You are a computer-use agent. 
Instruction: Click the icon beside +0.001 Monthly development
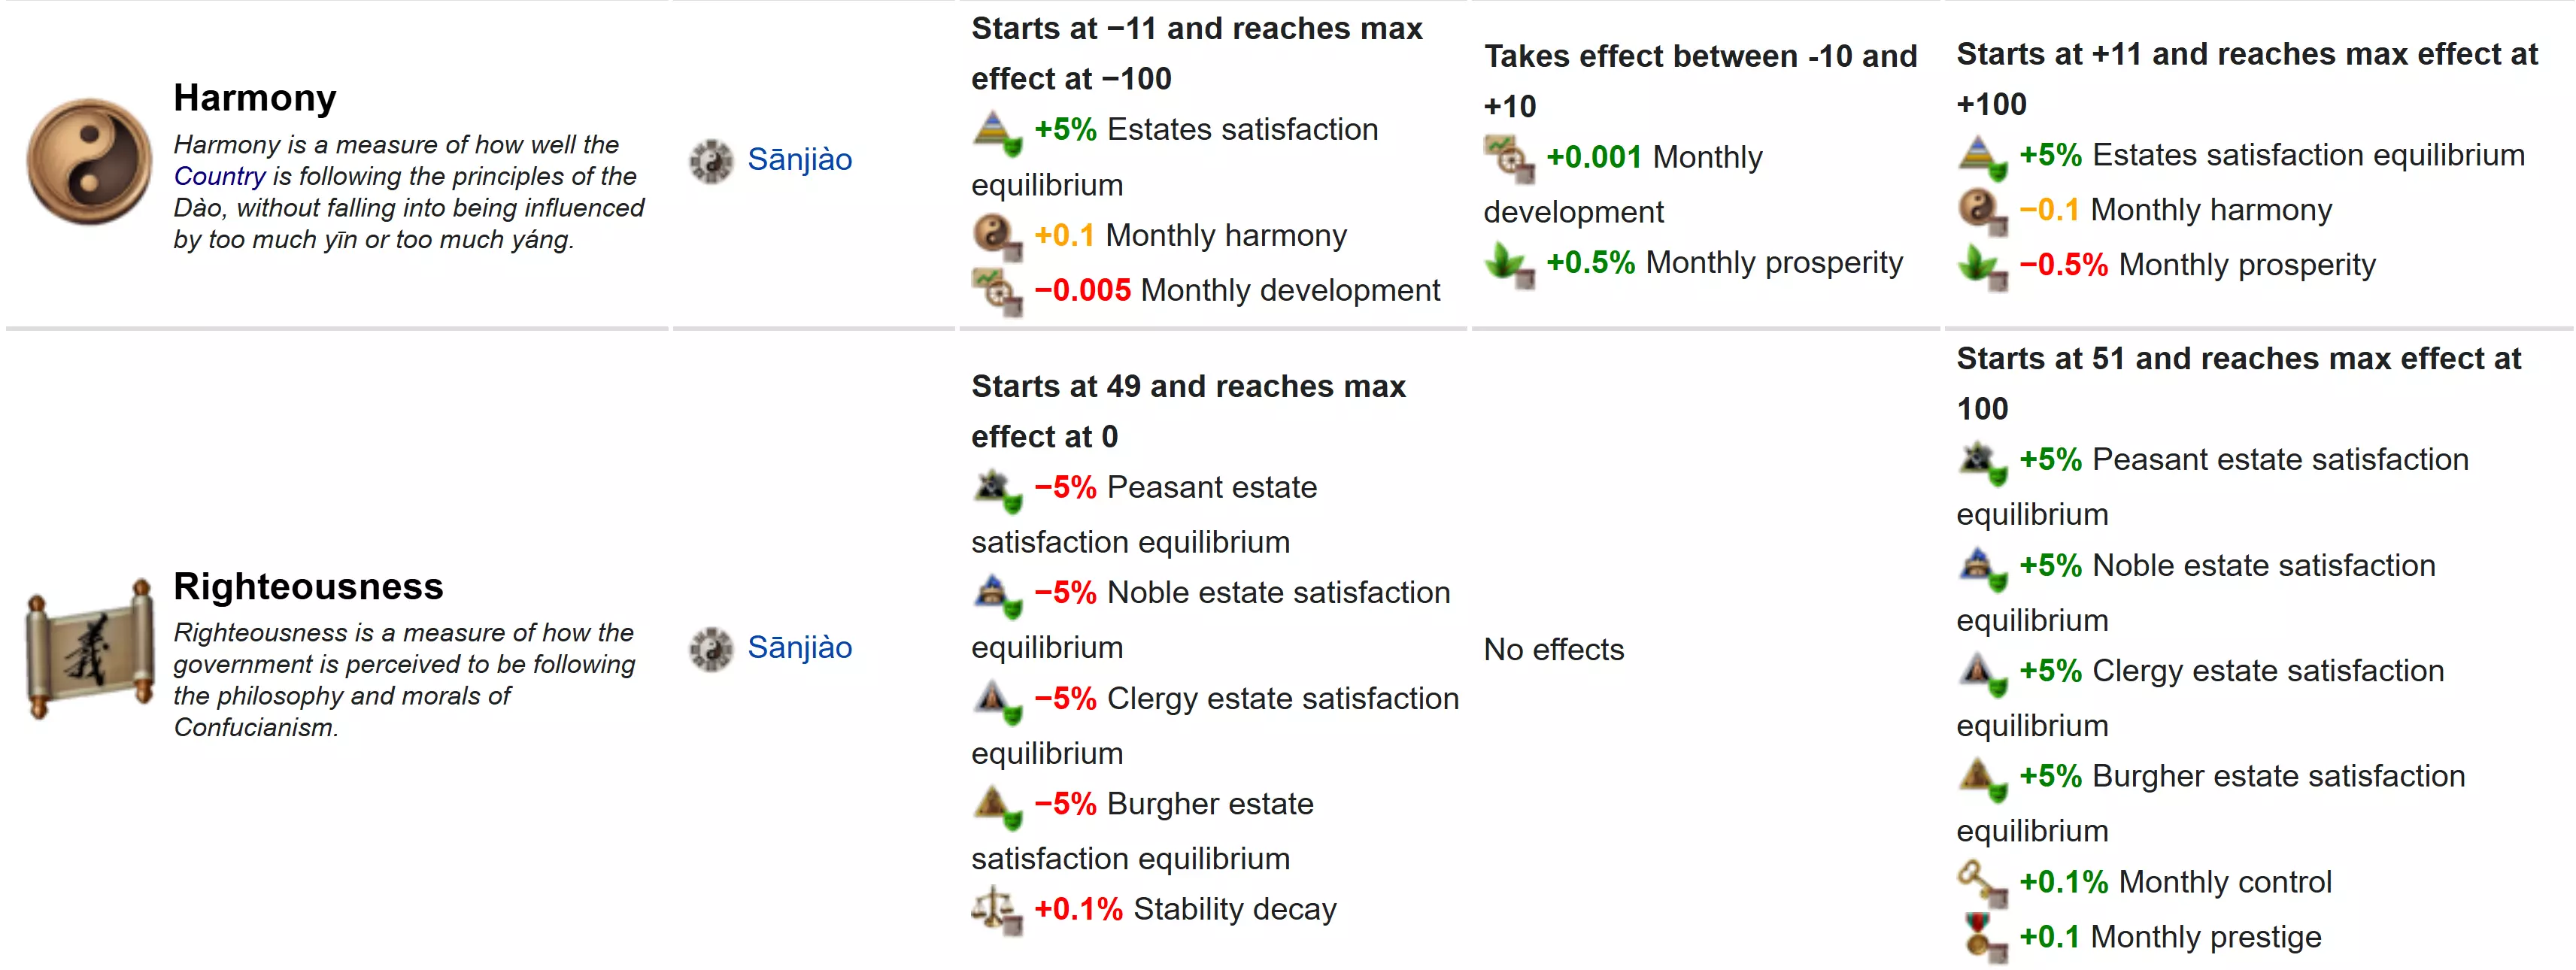(x=1508, y=158)
